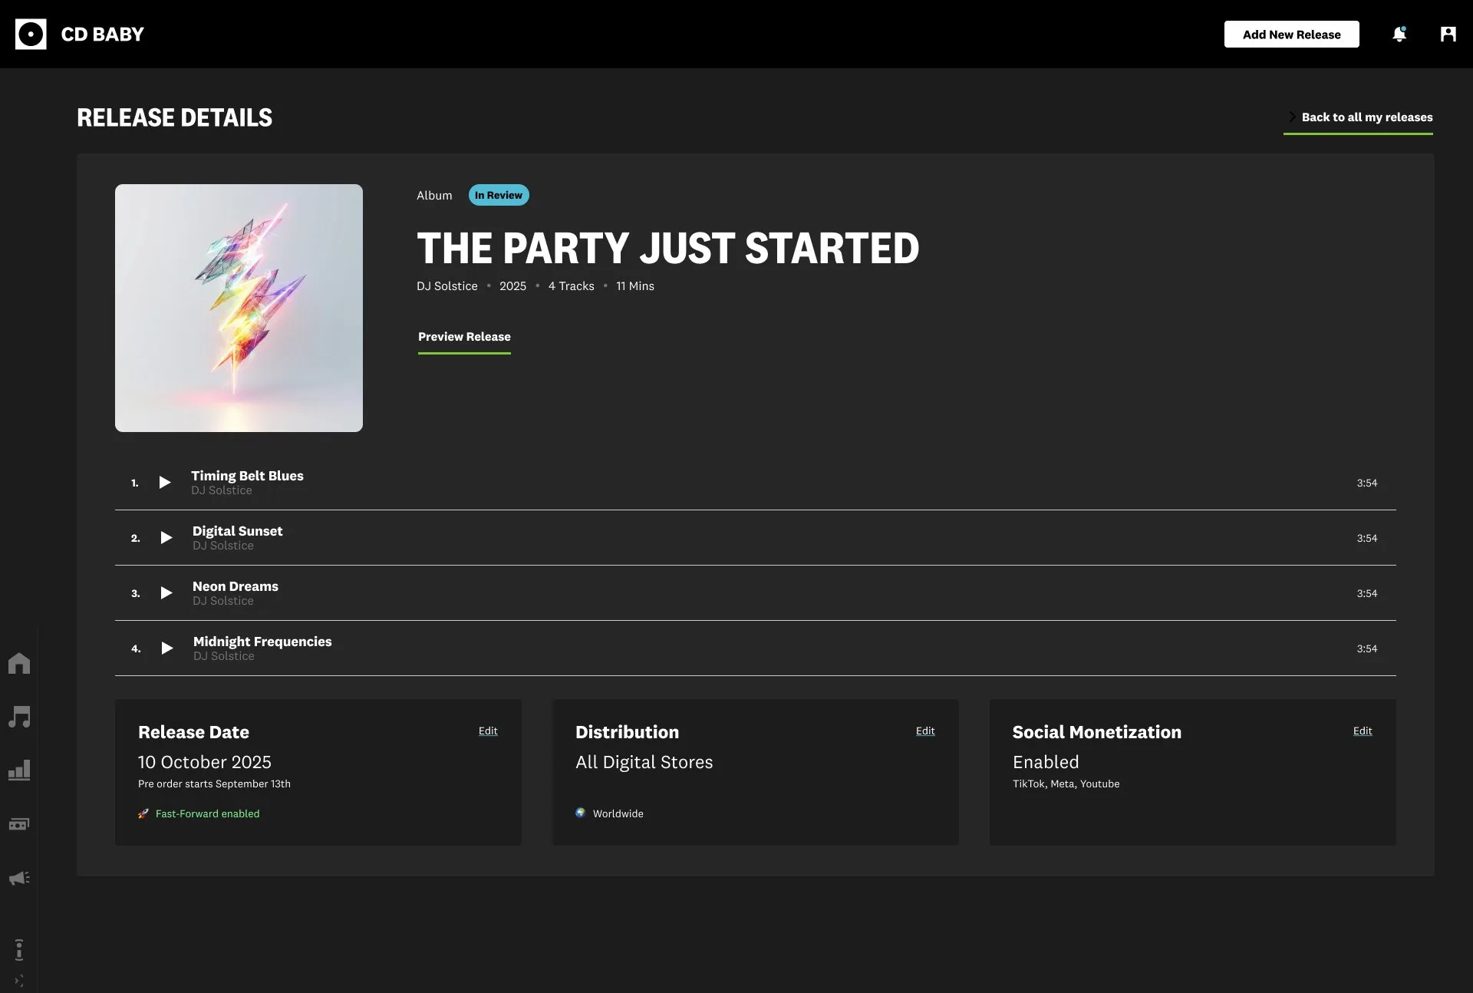Click the 2025 year label
Screen dimensions: 1473x993
[x=512, y=286]
